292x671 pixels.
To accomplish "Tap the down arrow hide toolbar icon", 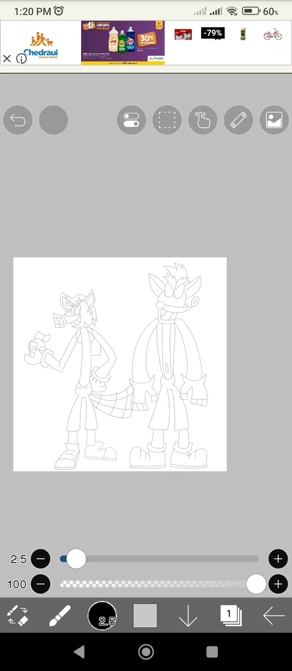I will [x=188, y=616].
